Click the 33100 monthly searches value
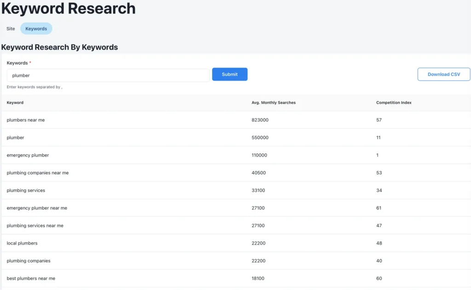 click(258, 190)
